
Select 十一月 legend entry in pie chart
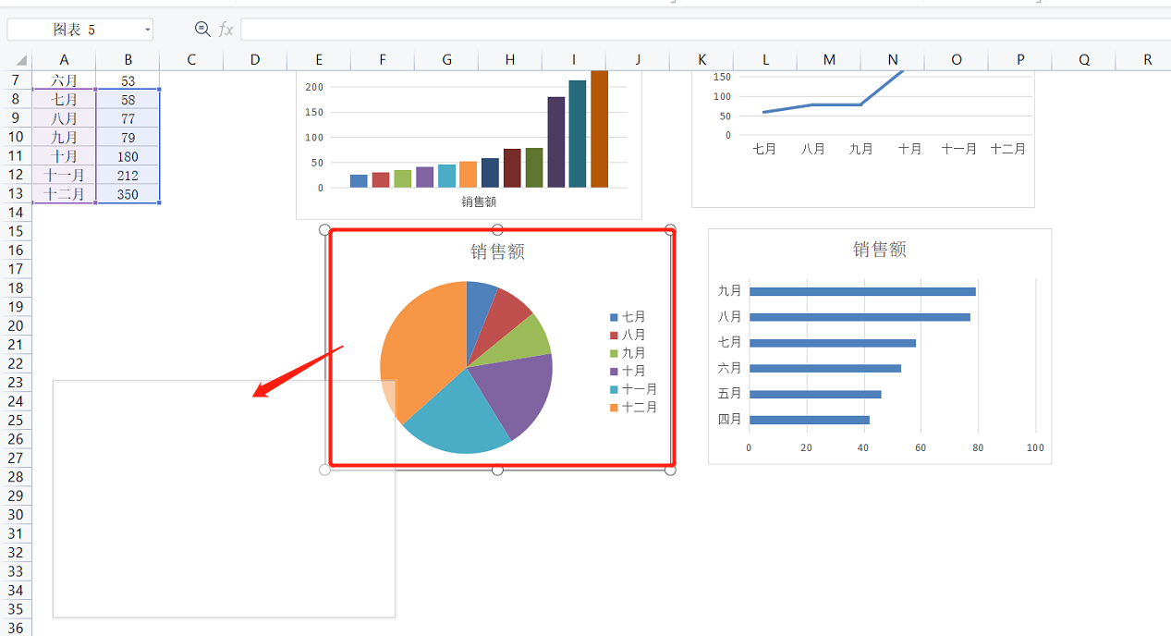pyautogui.click(x=633, y=389)
